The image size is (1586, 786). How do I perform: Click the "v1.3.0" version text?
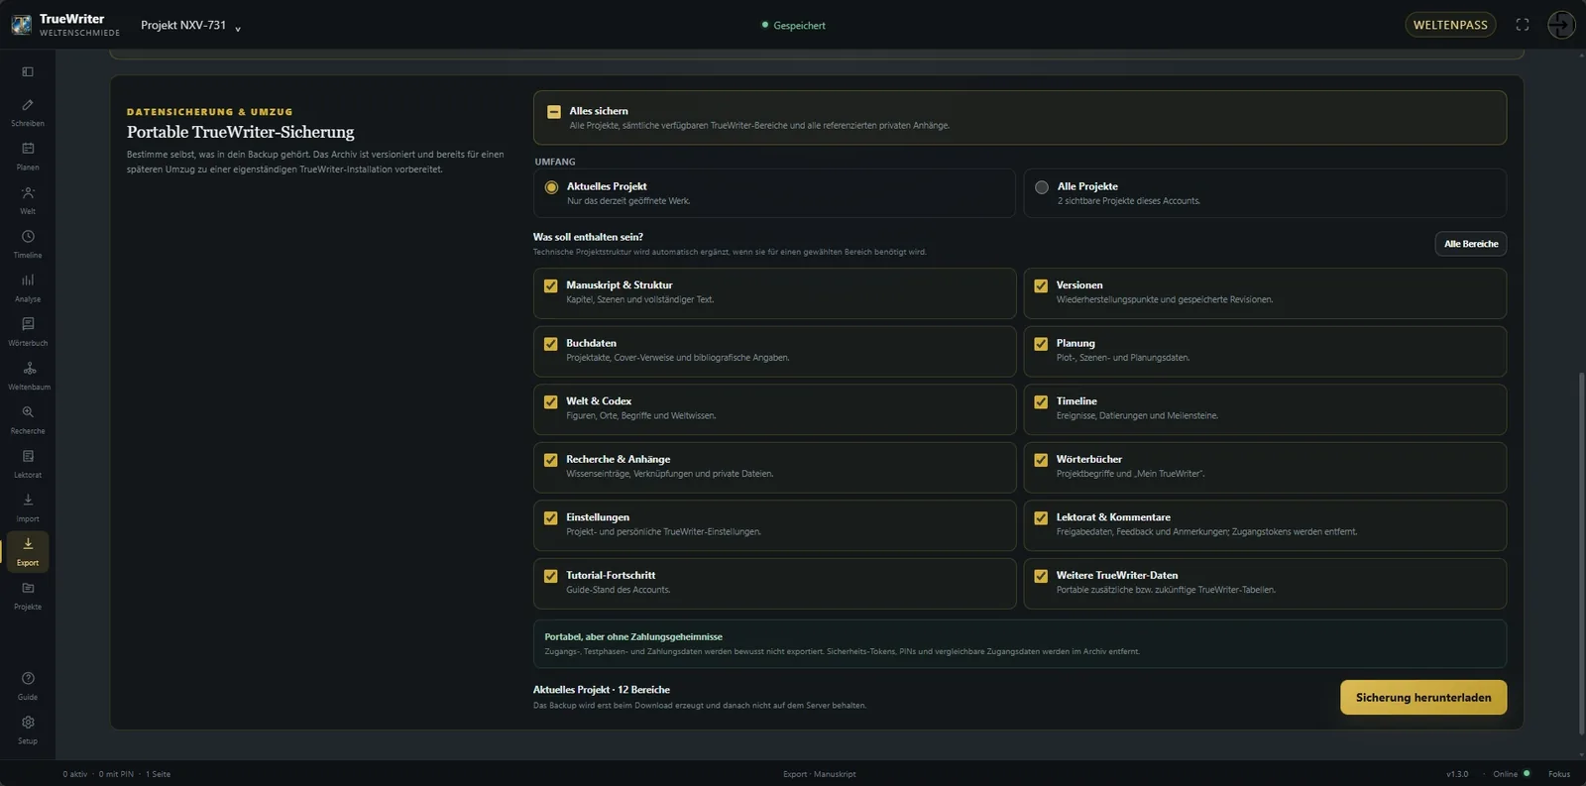1457,774
